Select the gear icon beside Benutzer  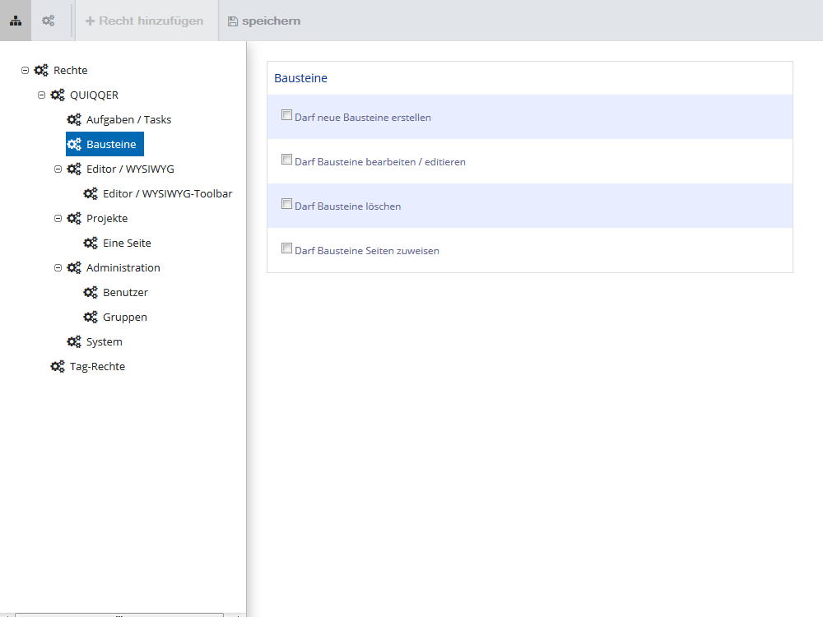pos(91,292)
